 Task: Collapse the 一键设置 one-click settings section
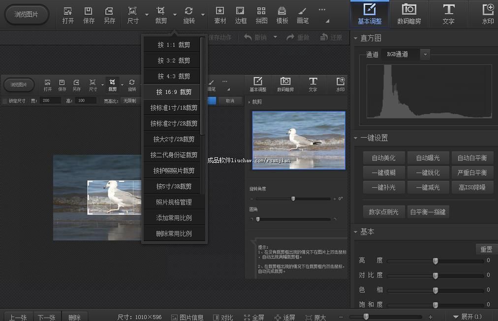[356, 138]
